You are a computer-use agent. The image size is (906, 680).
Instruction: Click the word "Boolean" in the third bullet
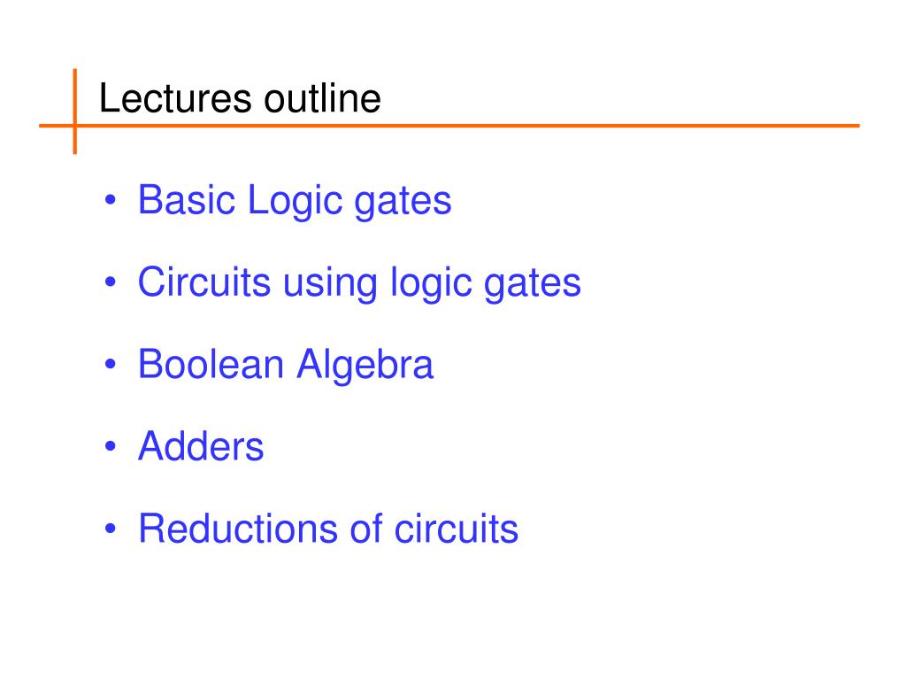(211, 365)
